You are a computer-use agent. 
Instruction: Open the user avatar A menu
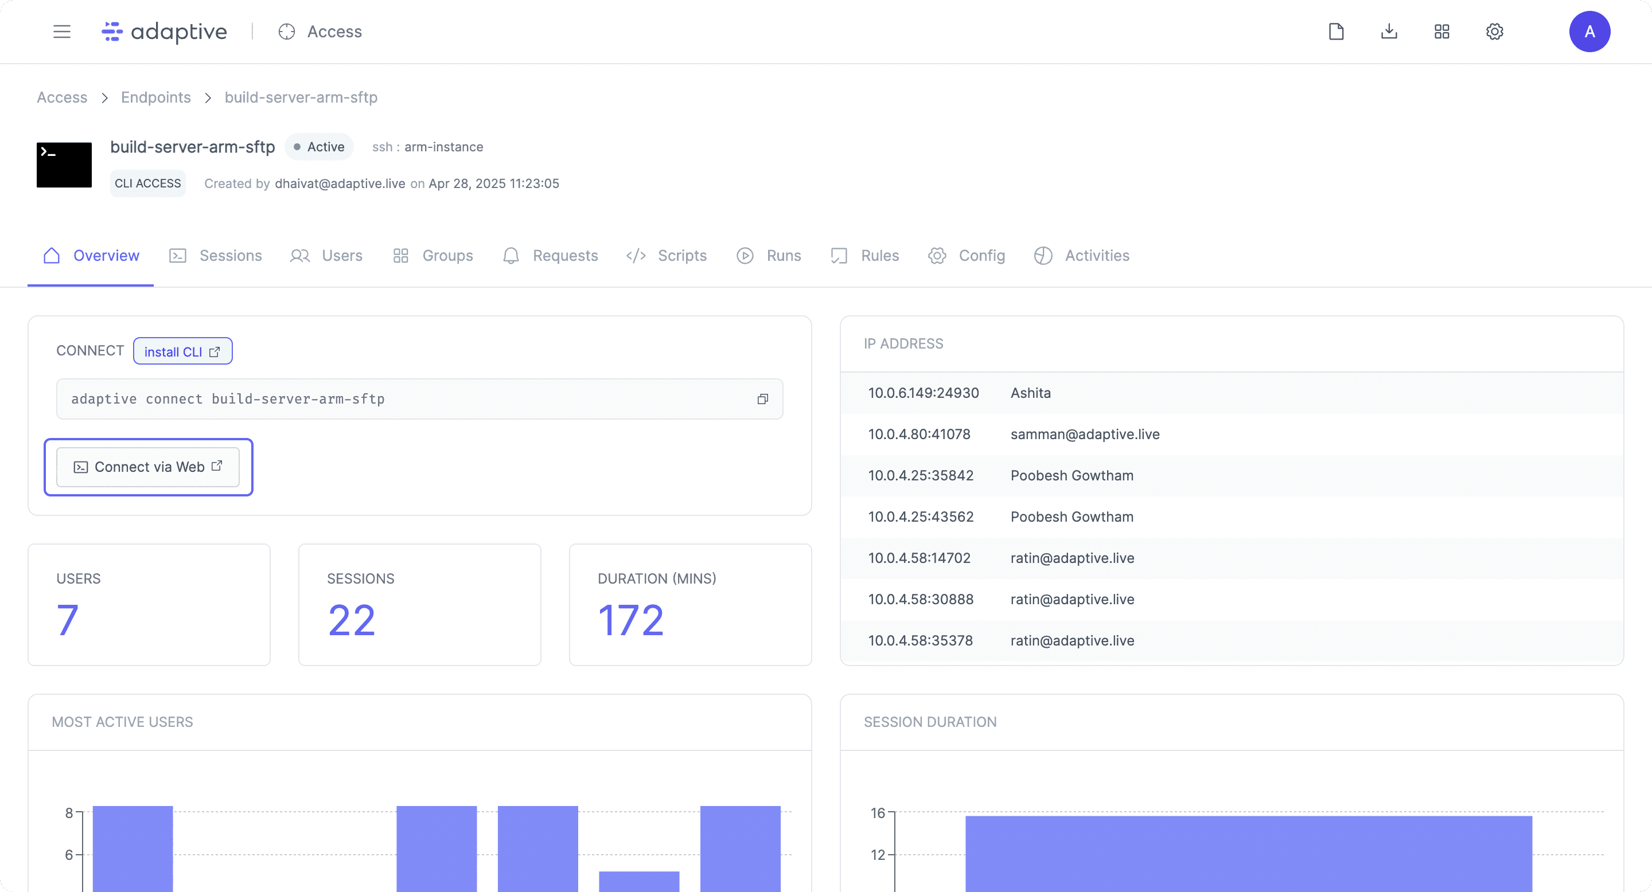(1589, 32)
